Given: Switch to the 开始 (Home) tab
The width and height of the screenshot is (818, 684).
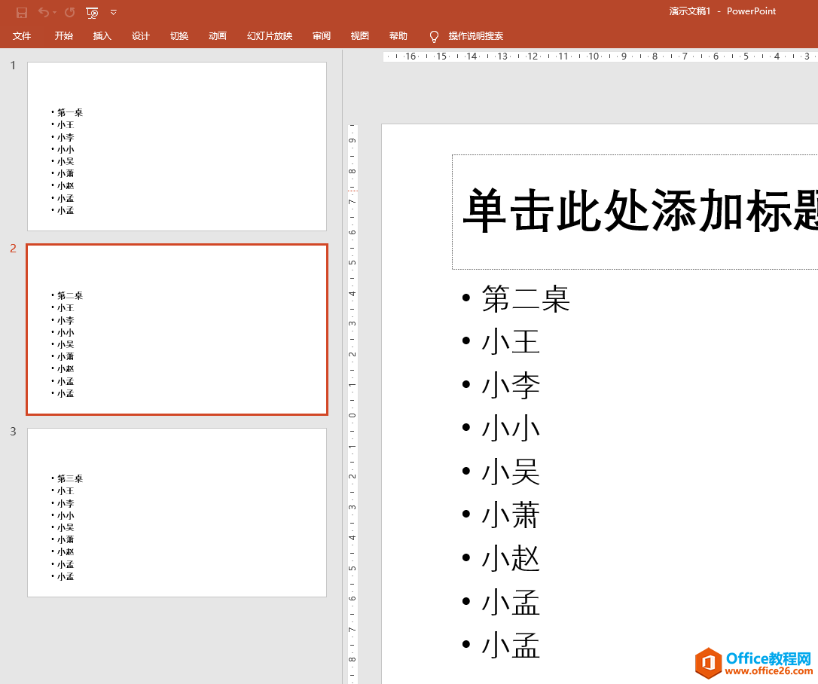Looking at the screenshot, I should coord(64,36).
